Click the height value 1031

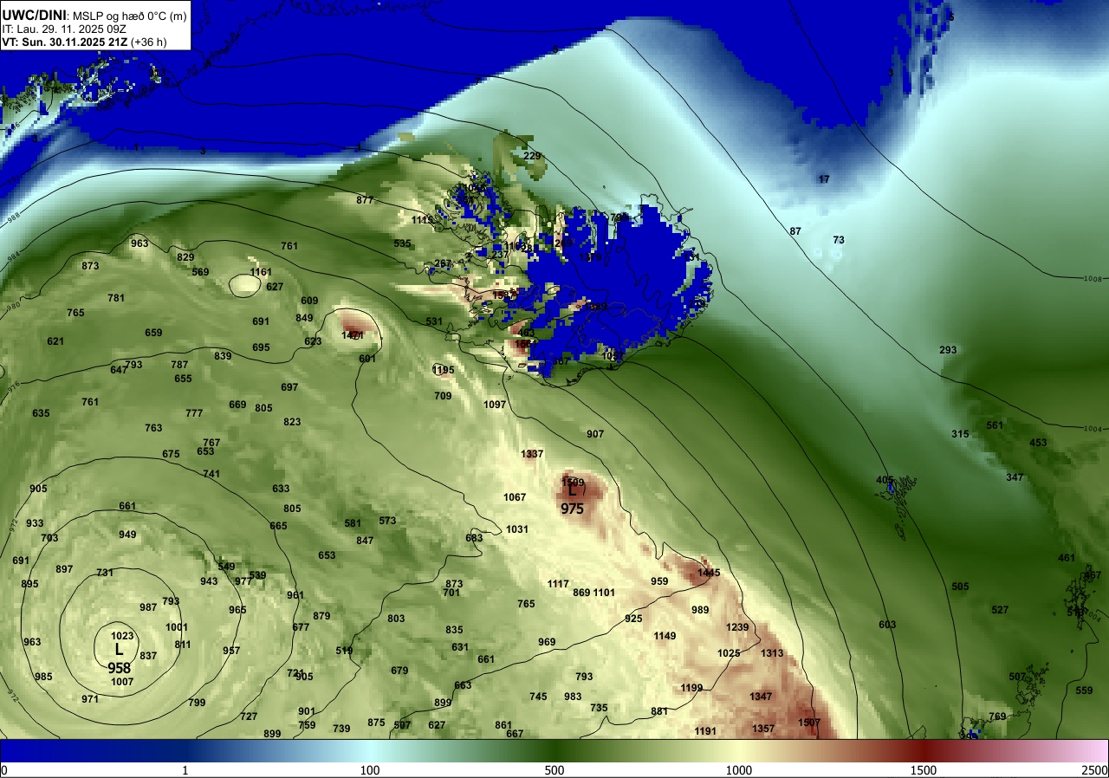click(517, 529)
